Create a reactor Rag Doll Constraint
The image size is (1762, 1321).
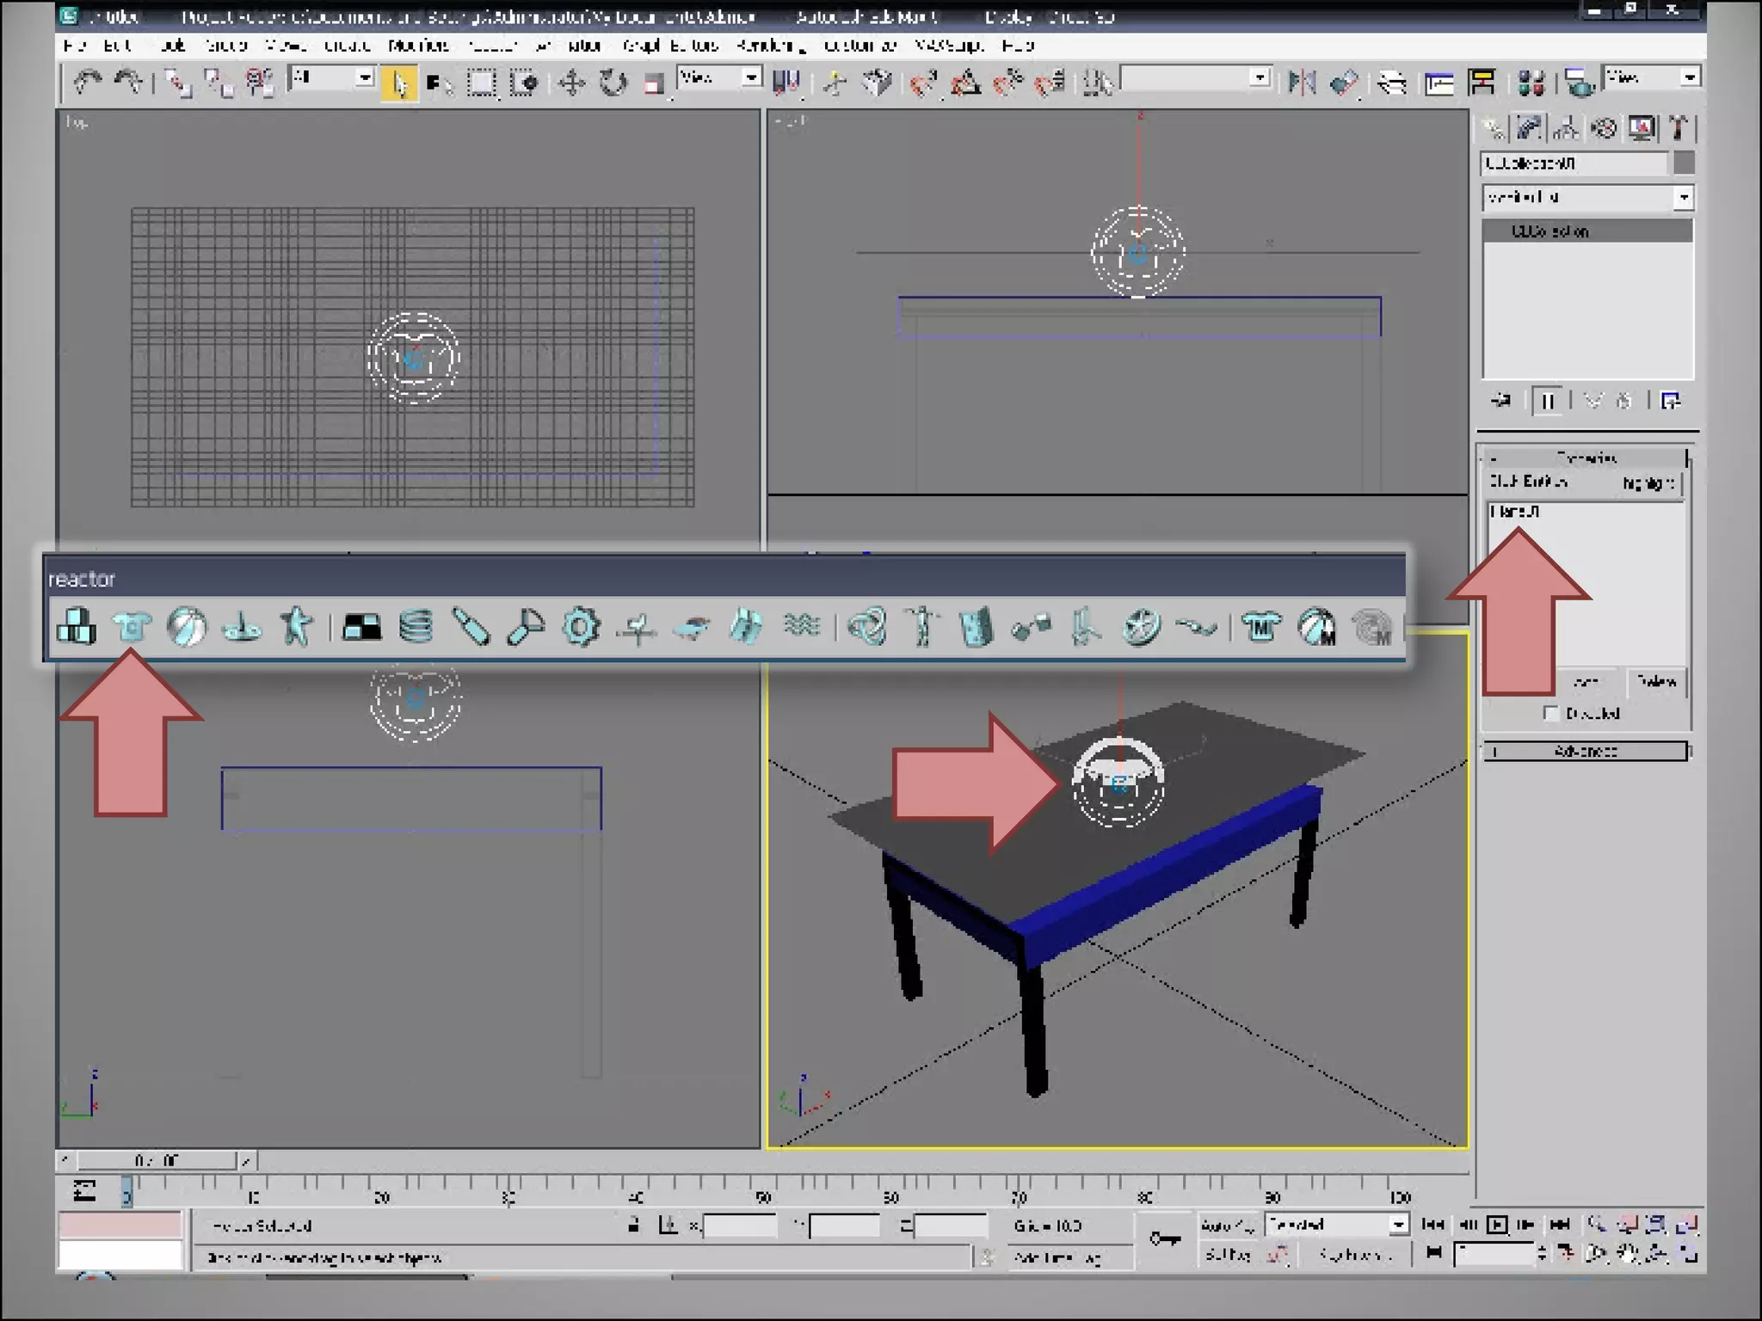(922, 626)
